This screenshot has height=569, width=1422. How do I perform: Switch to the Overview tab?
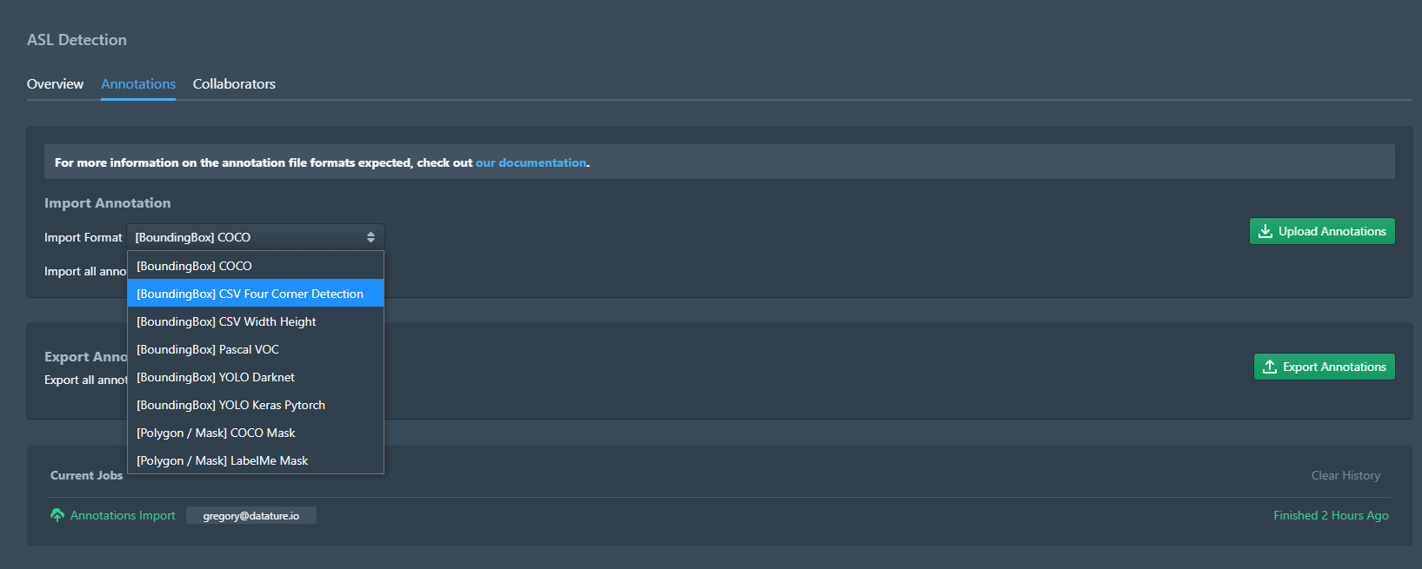(55, 84)
